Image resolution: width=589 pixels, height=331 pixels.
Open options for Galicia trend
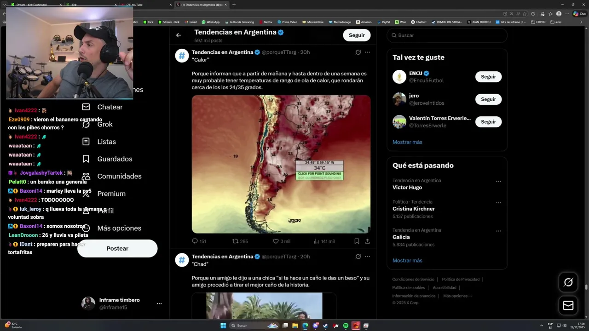[x=498, y=231]
